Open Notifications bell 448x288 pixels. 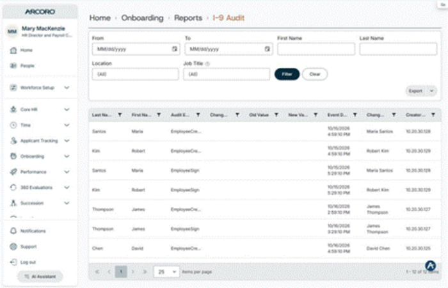pyautogui.click(x=13, y=231)
